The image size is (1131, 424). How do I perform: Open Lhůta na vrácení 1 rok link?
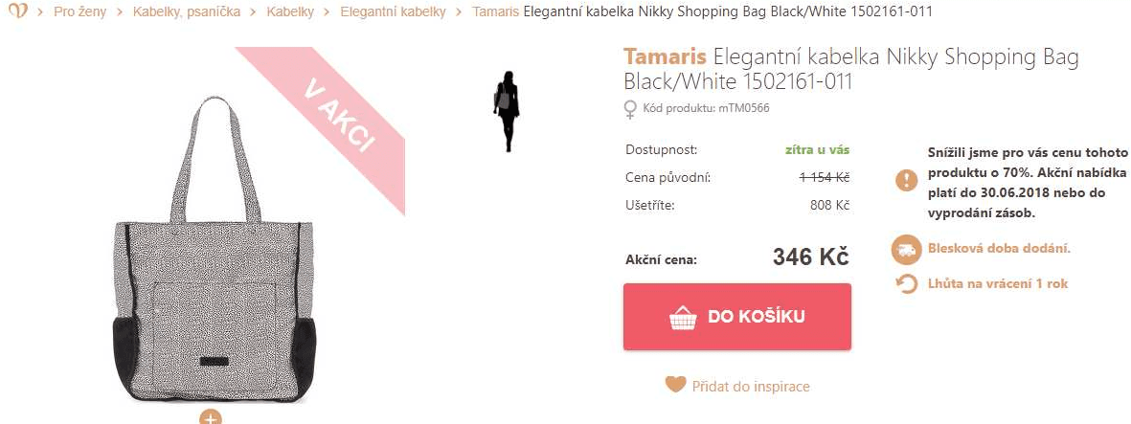click(998, 283)
